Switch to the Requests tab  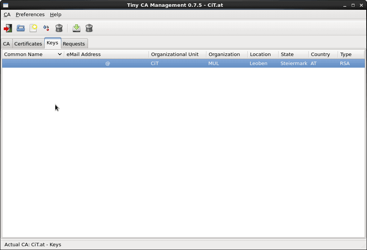74,44
